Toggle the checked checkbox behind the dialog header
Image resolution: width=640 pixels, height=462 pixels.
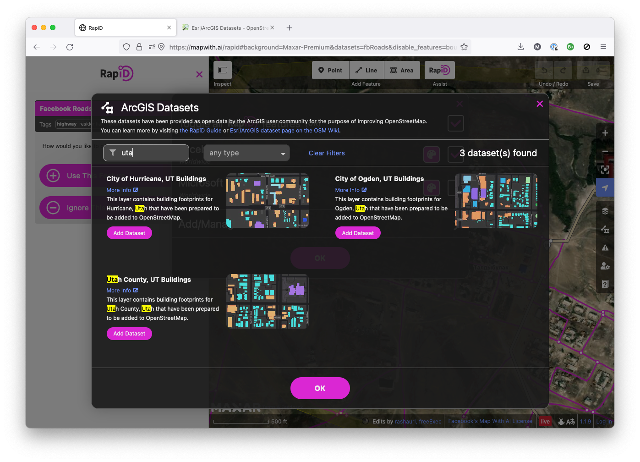point(456,123)
